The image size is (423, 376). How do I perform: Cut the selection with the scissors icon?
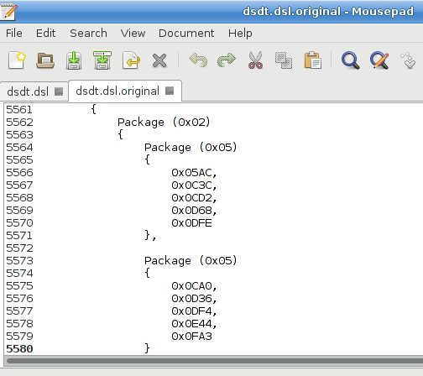(255, 60)
